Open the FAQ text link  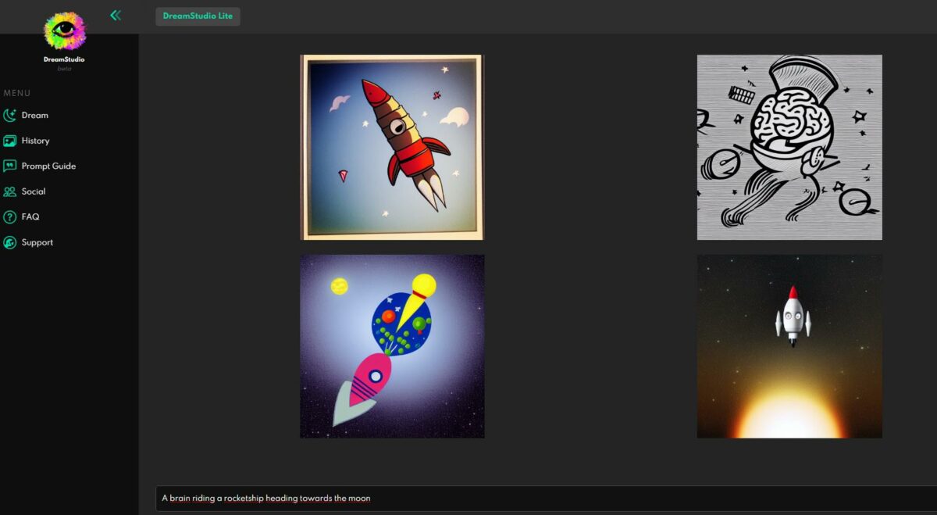click(x=30, y=217)
